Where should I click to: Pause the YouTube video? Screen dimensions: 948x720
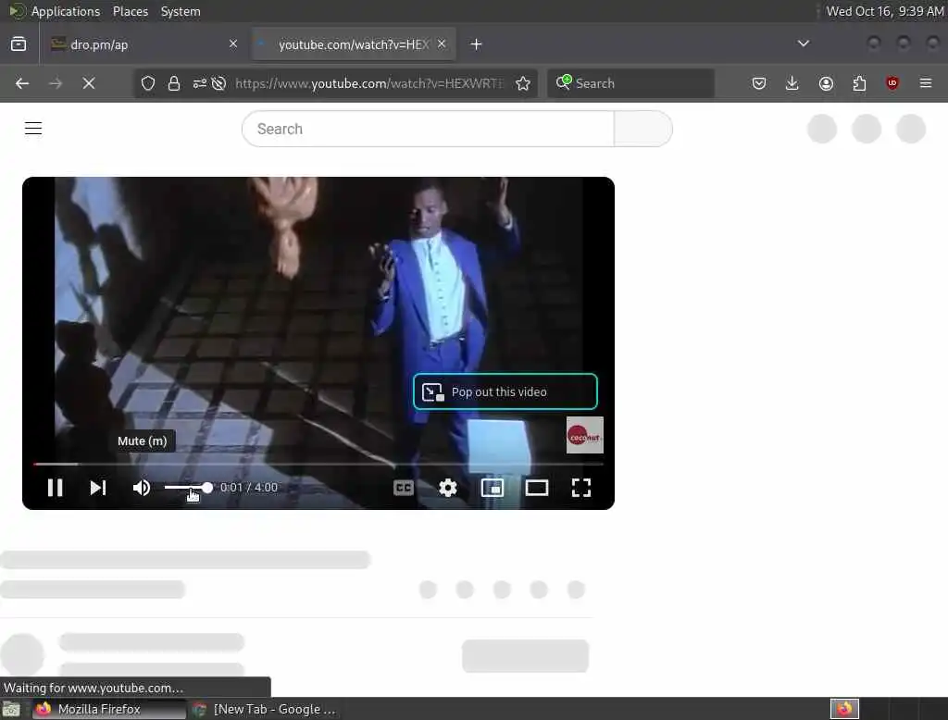[55, 488]
